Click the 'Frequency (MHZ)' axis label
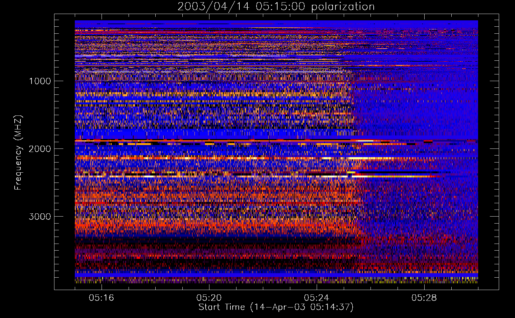This screenshot has height=318, width=515. tap(18, 153)
